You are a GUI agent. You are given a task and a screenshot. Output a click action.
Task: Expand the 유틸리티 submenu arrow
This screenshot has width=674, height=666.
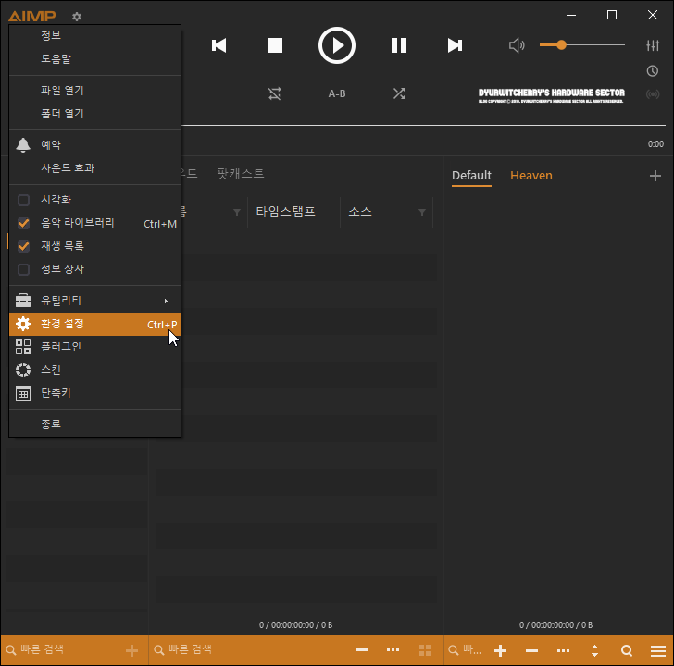[x=166, y=301]
